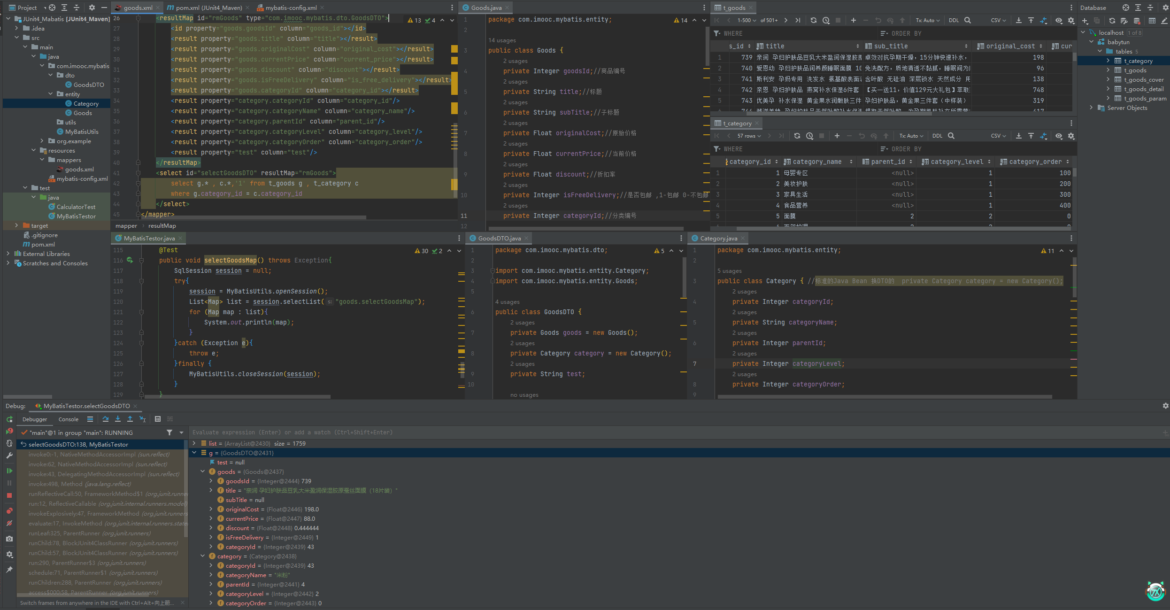Click the DDL button in the t_category toolbar

click(937, 136)
